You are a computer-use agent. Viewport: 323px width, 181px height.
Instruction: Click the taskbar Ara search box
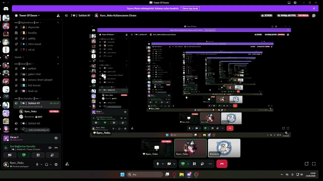point(145,174)
